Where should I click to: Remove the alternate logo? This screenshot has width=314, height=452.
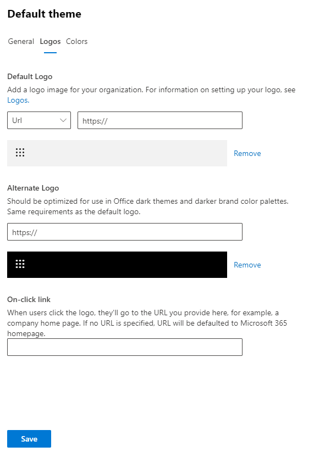(x=247, y=265)
